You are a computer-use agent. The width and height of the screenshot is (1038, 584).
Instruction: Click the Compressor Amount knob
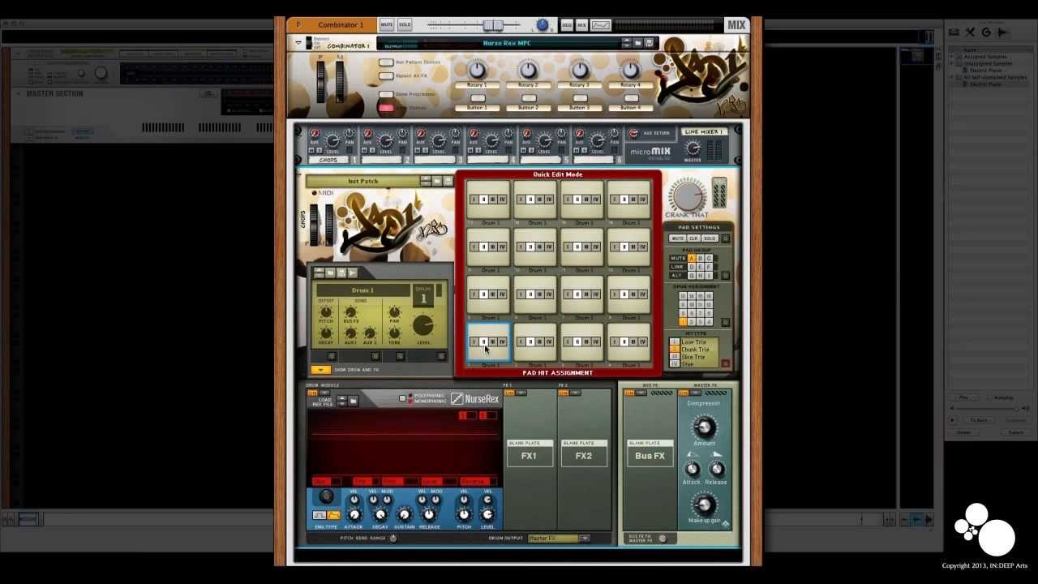(704, 427)
